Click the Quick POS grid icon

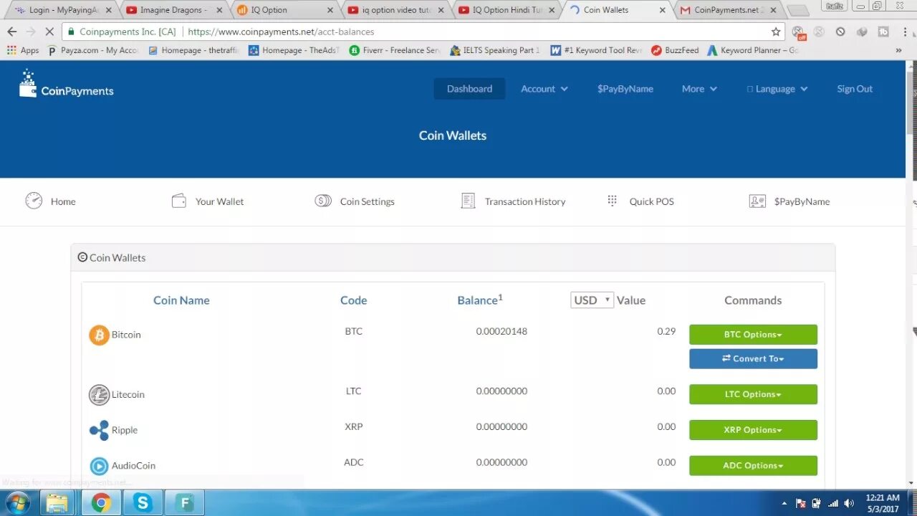(x=612, y=201)
